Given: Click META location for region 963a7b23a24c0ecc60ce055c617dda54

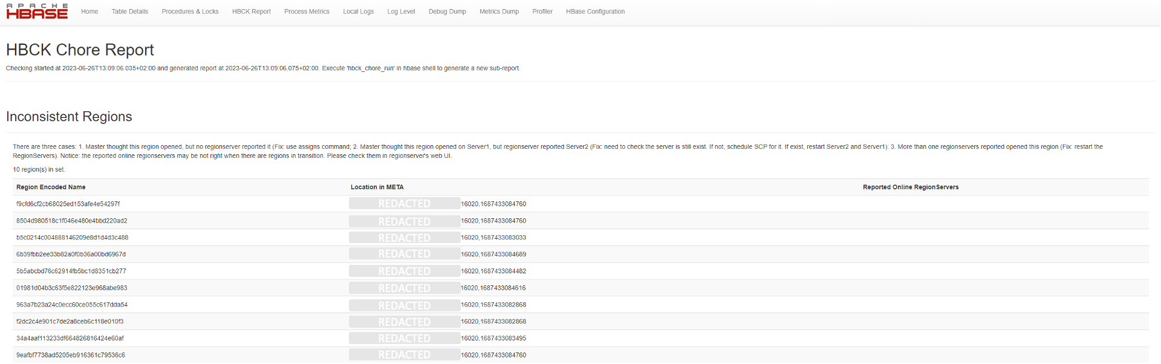Looking at the screenshot, I should (438, 305).
